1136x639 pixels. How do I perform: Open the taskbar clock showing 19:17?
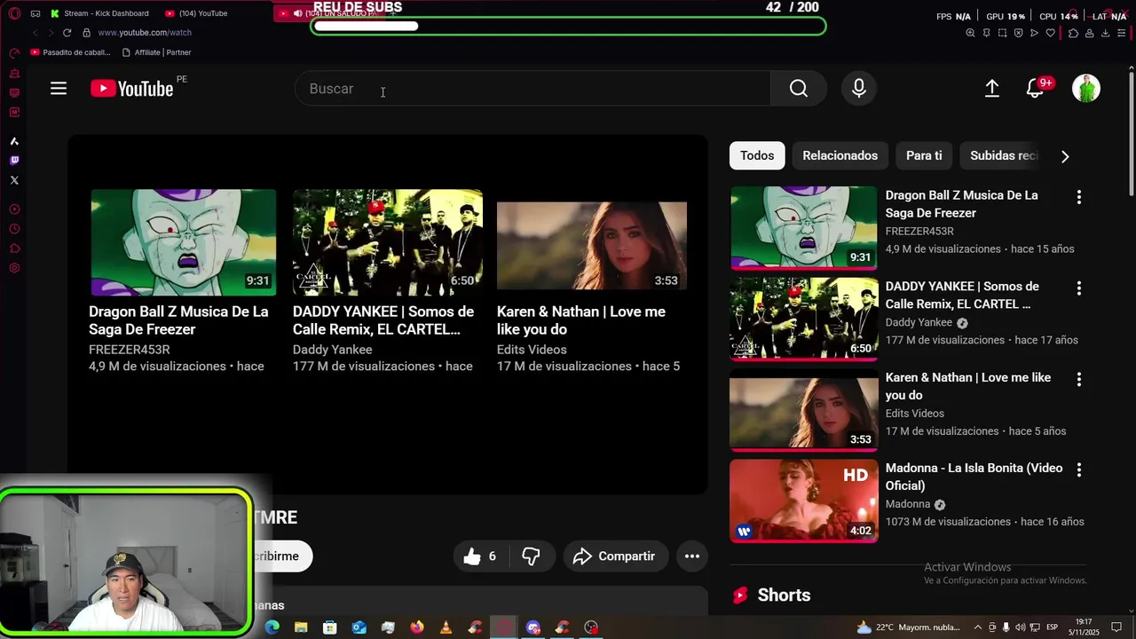click(x=1084, y=627)
